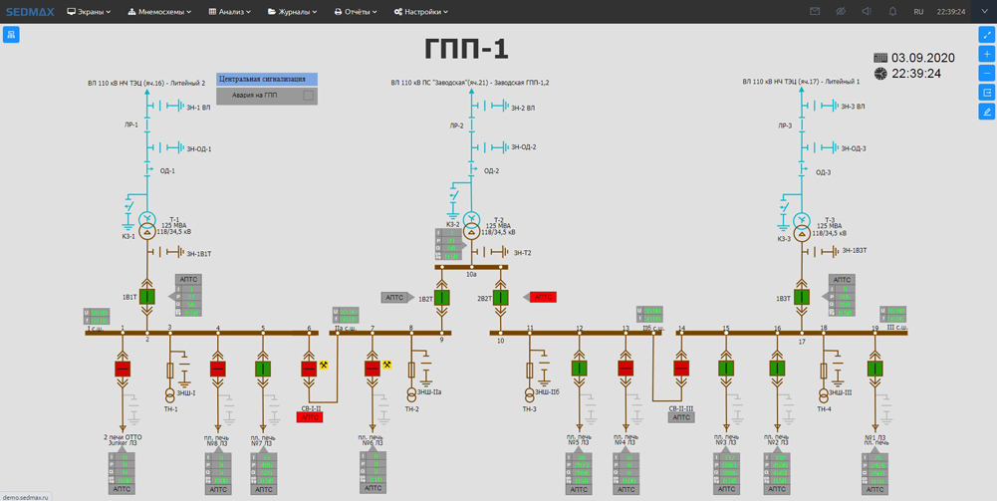This screenshot has width=997, height=501.
Task: Expand the top-right chevron panel
Action: coord(984,12)
